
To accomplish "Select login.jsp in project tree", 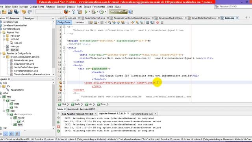I will 15,50.
